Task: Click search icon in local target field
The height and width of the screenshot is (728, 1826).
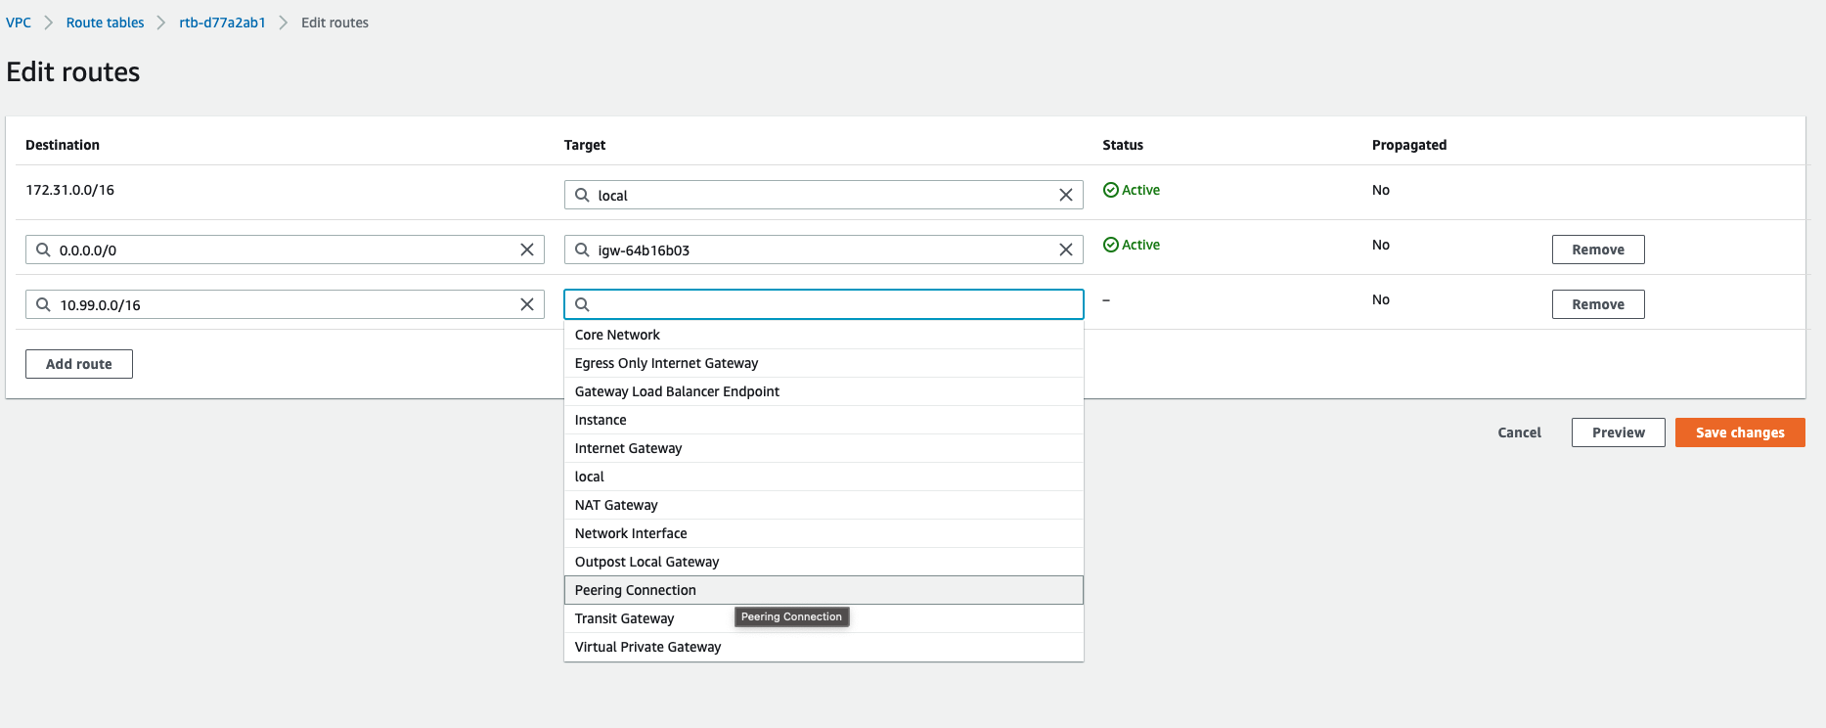Action: pos(582,195)
